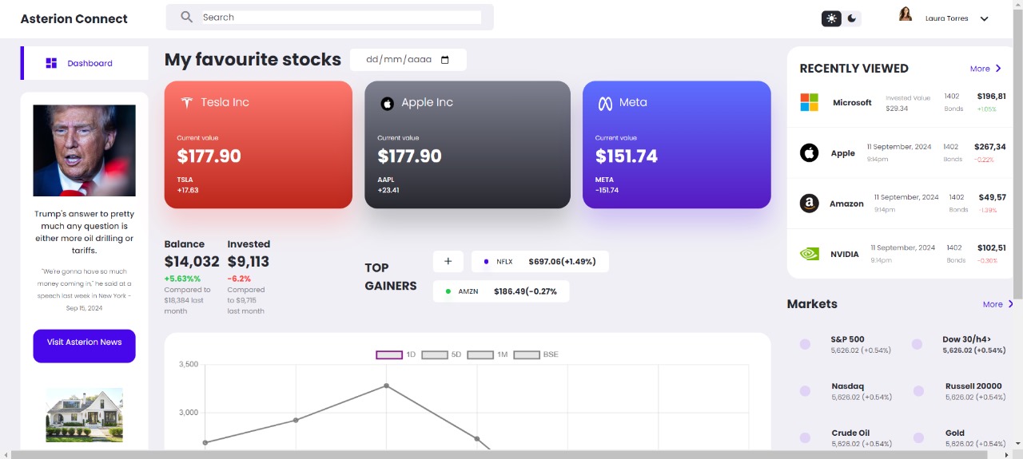Click the Apple logo in Recently Viewed

[x=810, y=152]
